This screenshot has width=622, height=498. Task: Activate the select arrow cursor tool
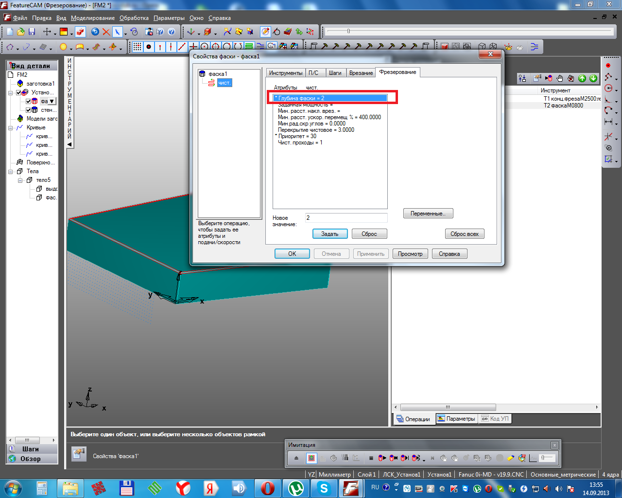(x=118, y=32)
